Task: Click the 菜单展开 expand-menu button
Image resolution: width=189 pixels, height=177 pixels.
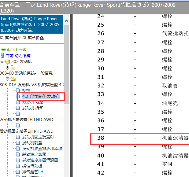Action: click(x=13, y=38)
